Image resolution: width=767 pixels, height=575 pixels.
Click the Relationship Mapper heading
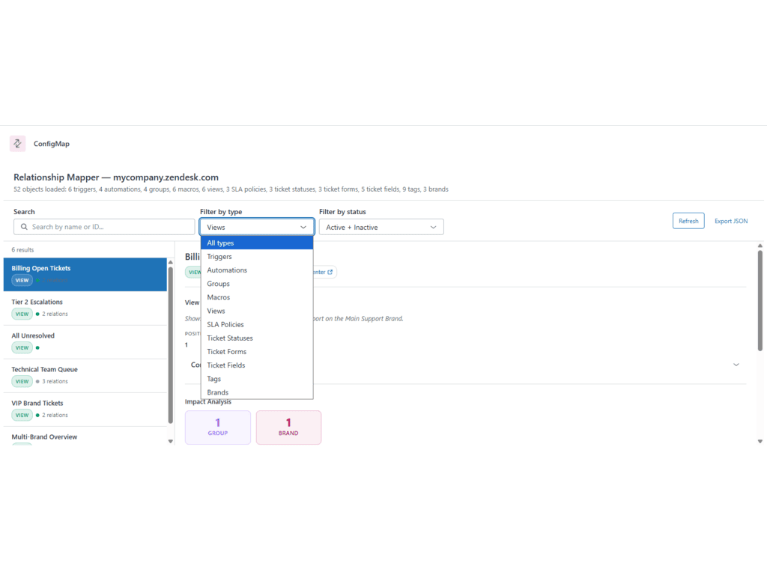(x=116, y=177)
